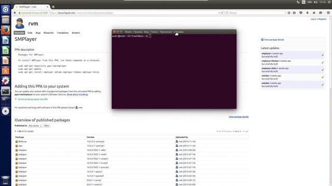The width and height of the screenshot is (332, 186).
Task: Reload the page in Firefox
Action: (x=222, y=13)
